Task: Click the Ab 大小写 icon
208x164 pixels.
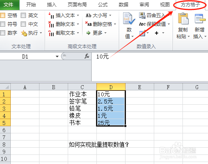Action: click(88, 16)
